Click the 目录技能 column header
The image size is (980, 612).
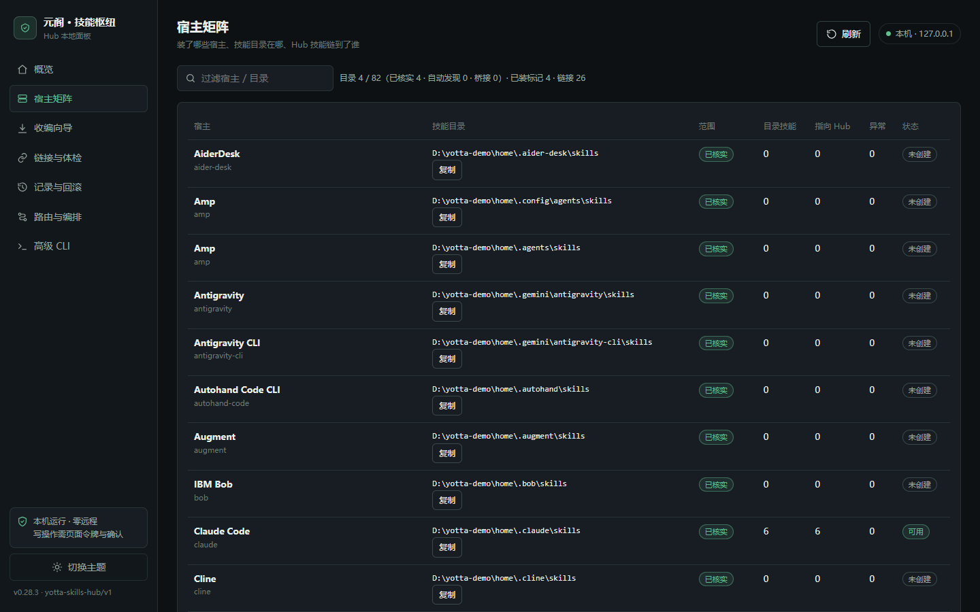coord(780,126)
